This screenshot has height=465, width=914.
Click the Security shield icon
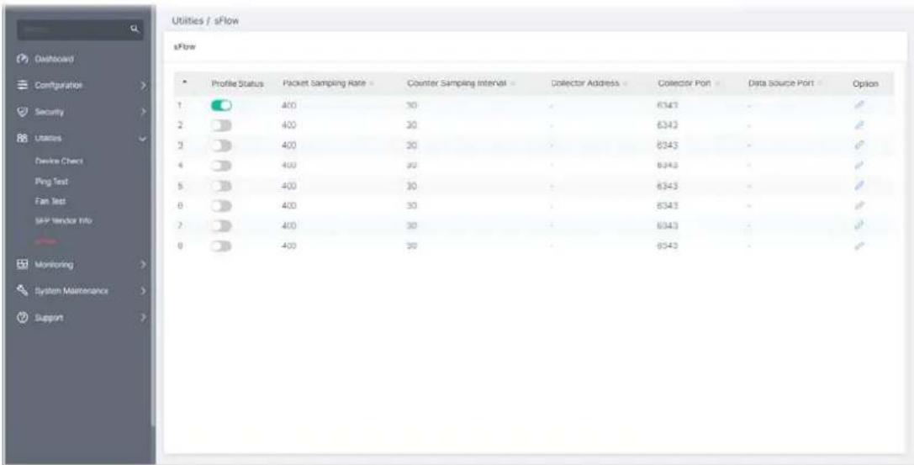coord(24,112)
